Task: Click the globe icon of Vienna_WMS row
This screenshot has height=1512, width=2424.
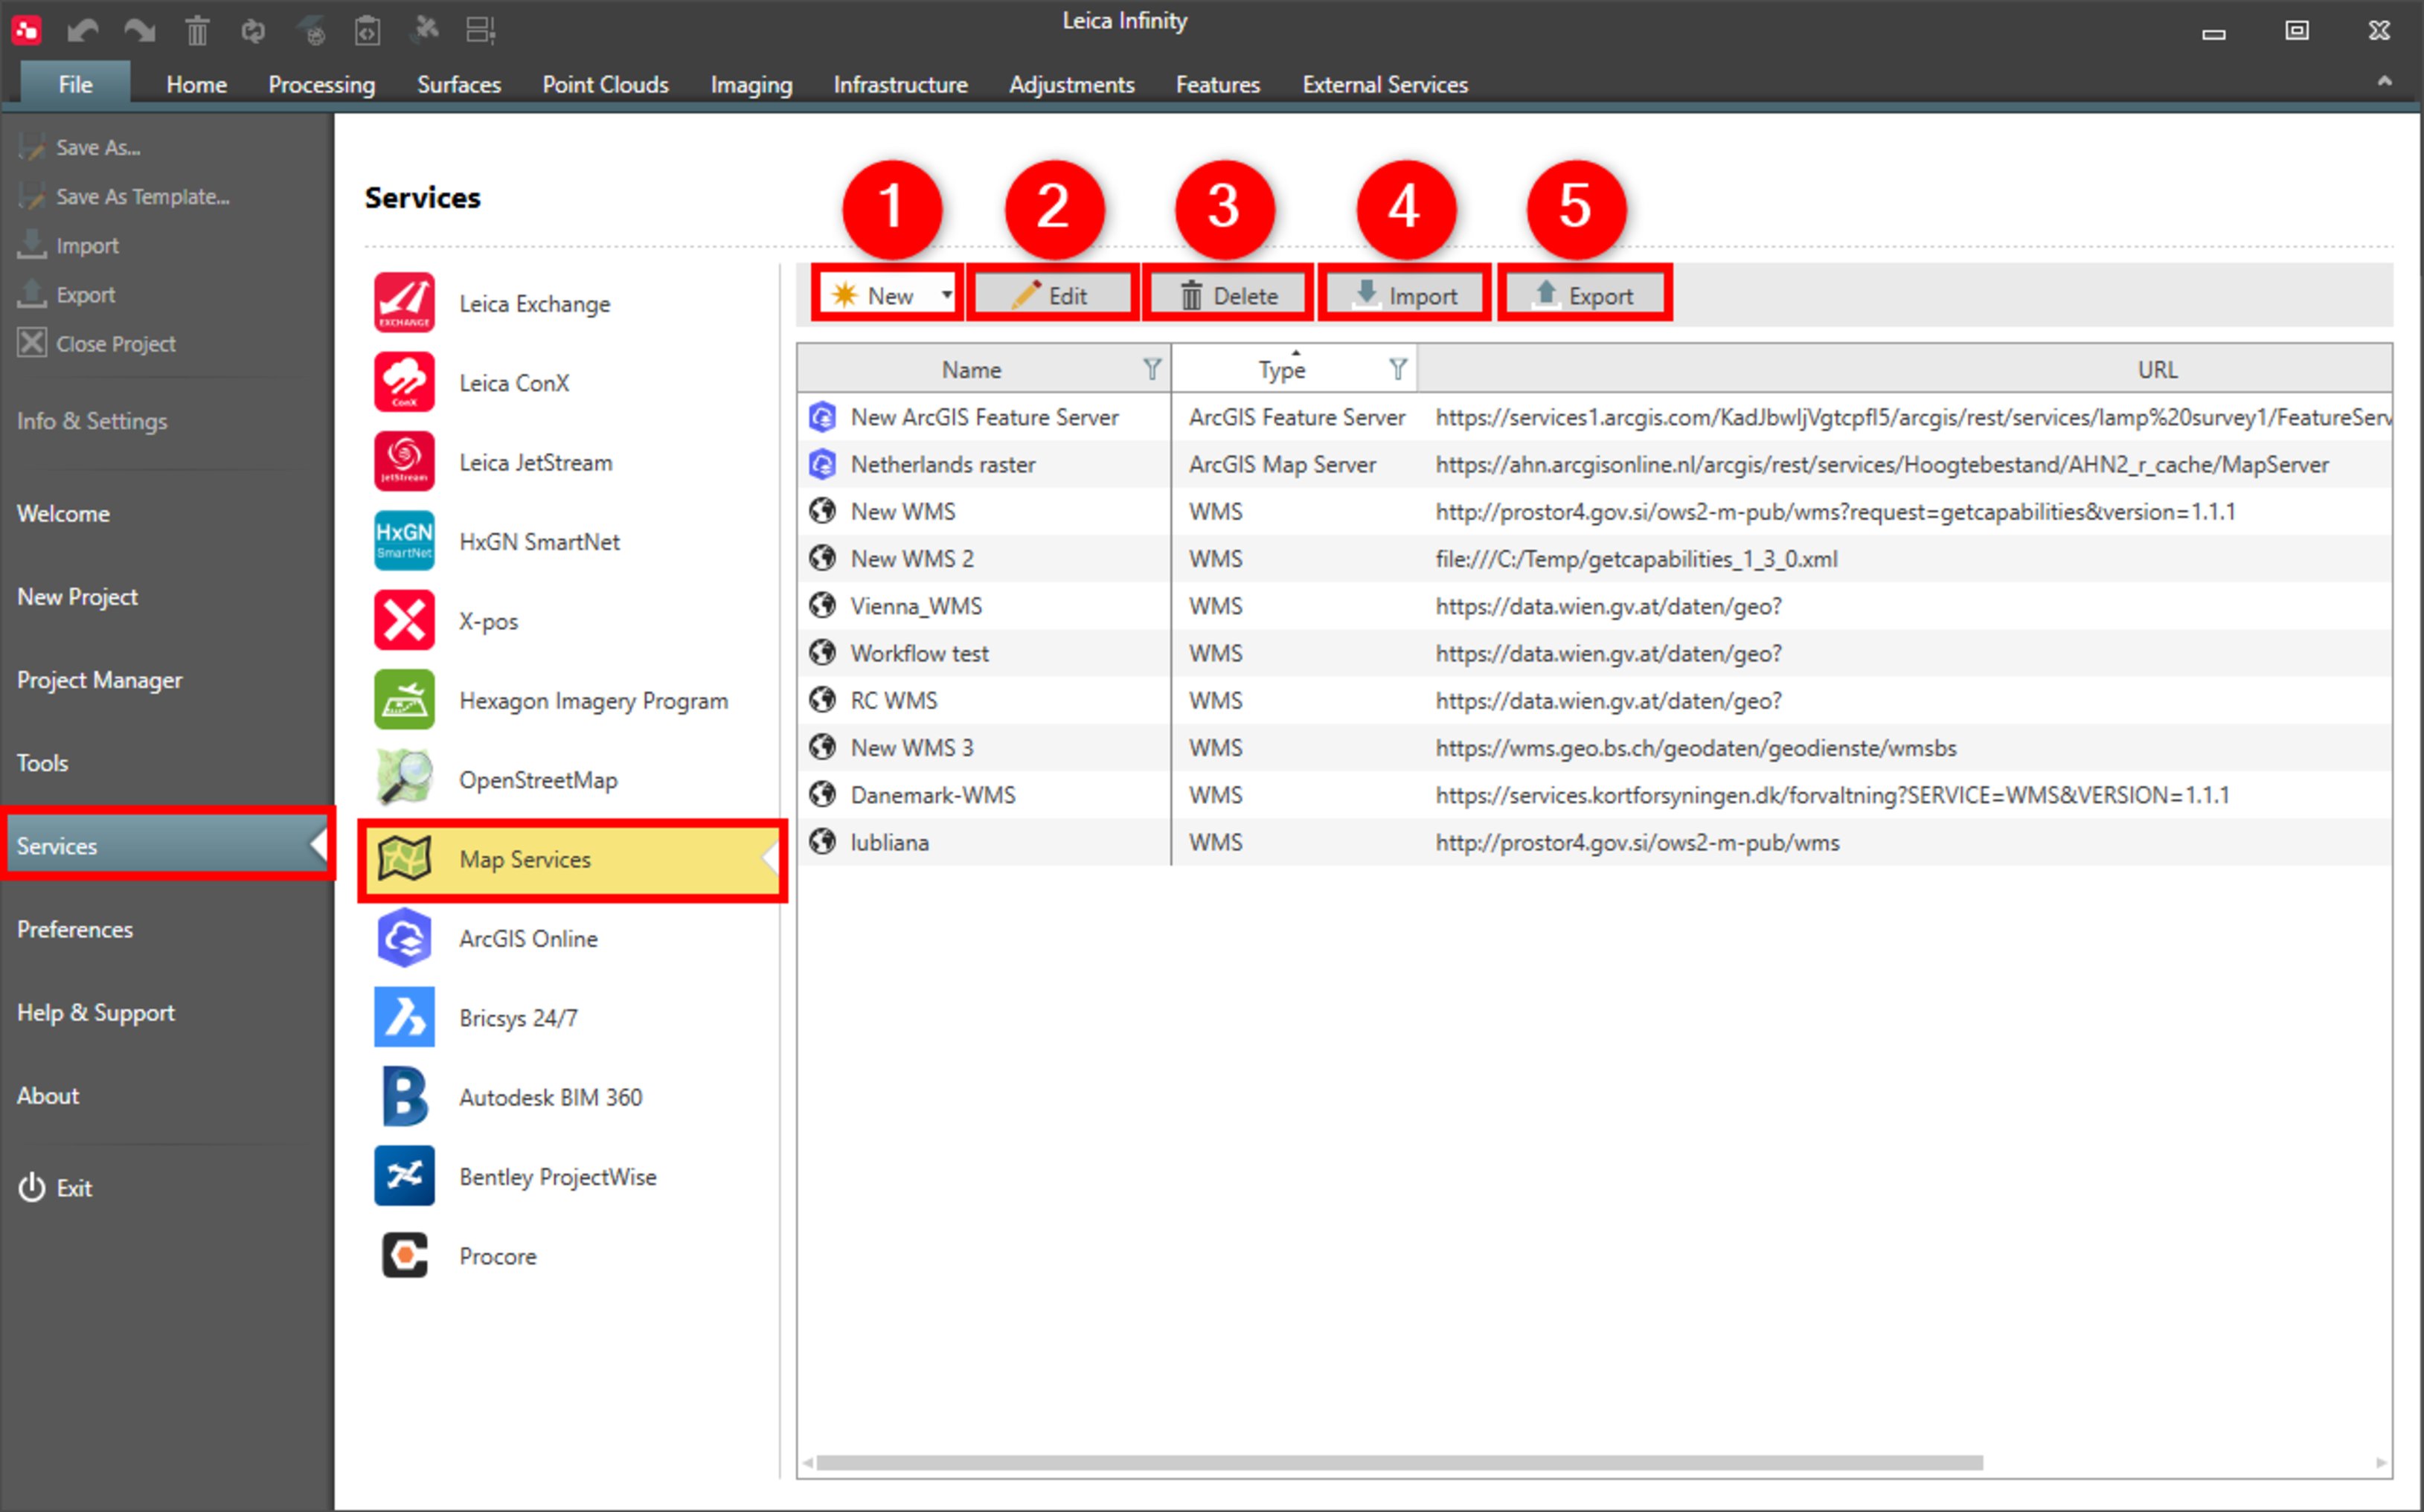Action: point(822,605)
